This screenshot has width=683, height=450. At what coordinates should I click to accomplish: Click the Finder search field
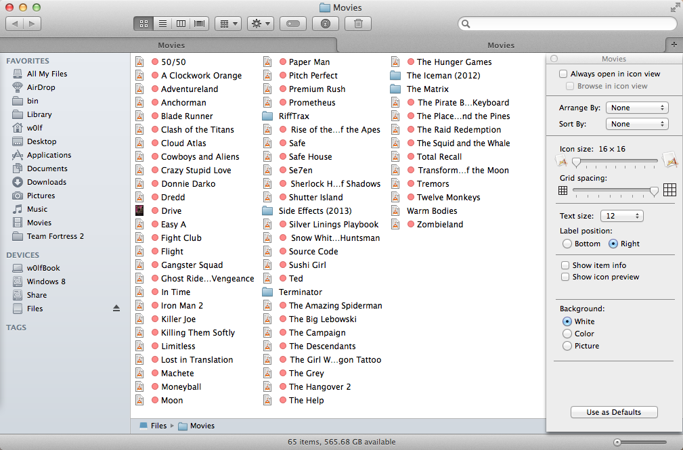point(567,24)
